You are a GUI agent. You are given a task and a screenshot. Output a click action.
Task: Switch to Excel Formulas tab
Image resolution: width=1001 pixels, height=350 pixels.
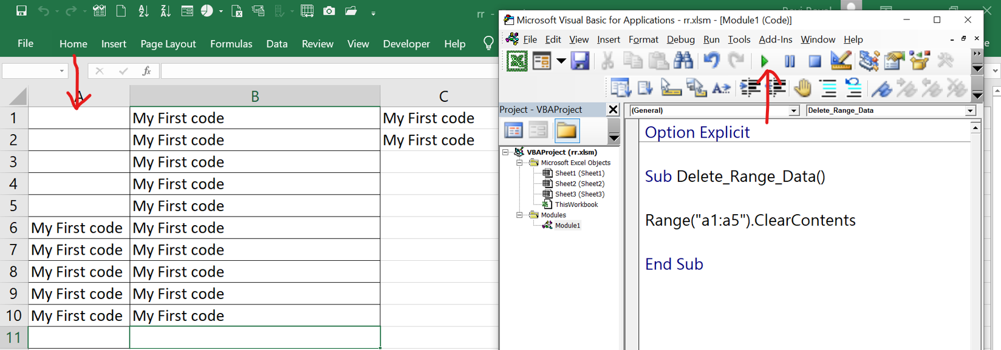pyautogui.click(x=231, y=44)
